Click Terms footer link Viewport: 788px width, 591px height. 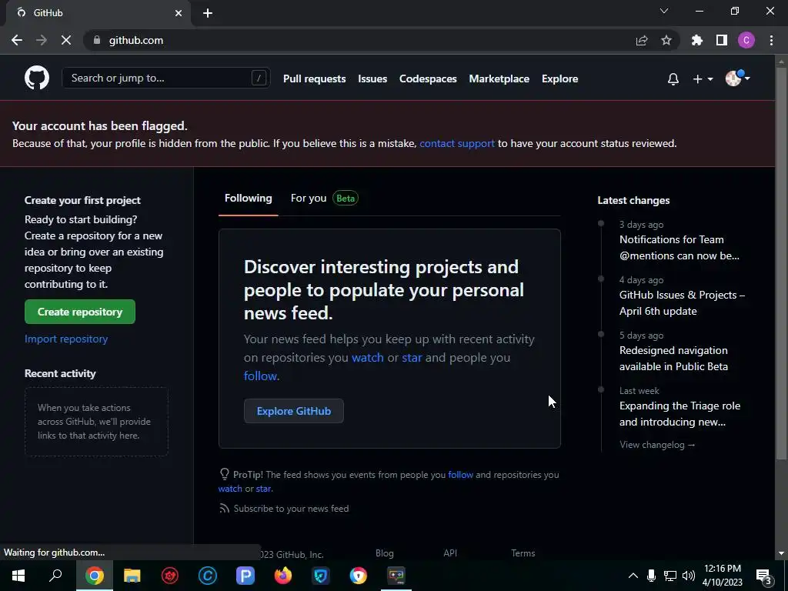point(523,553)
